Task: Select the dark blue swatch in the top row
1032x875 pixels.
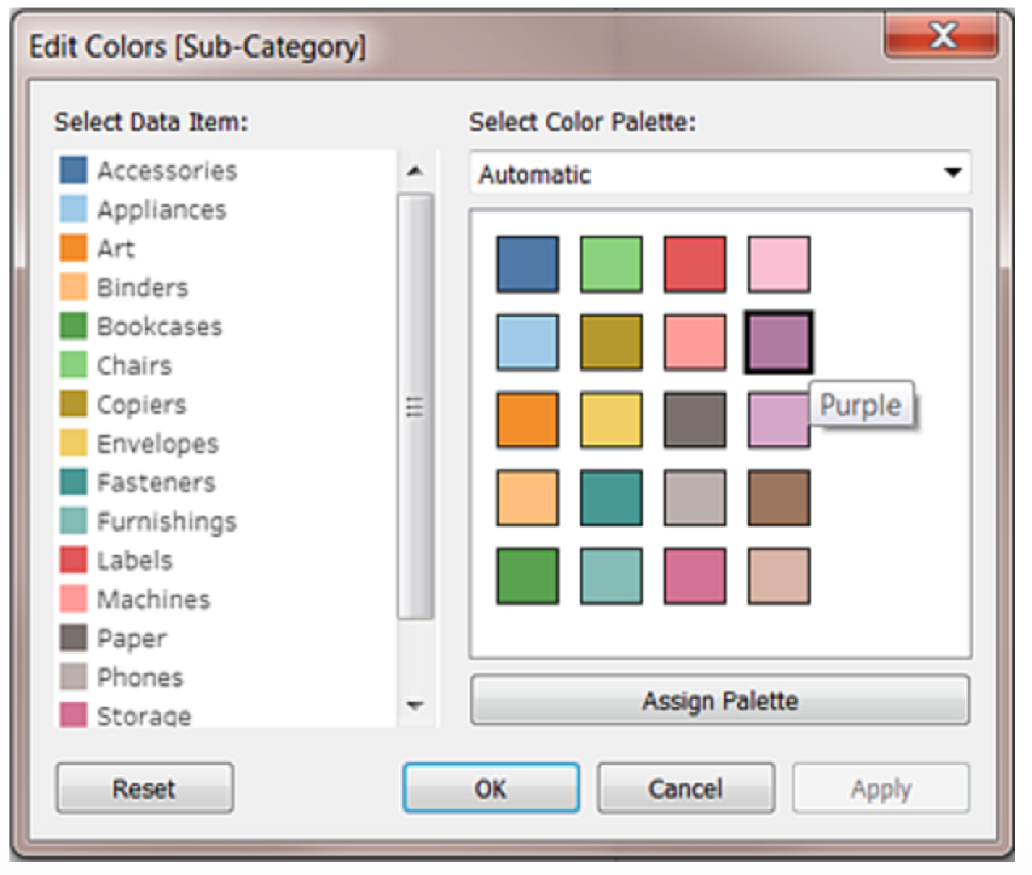Action: click(527, 264)
